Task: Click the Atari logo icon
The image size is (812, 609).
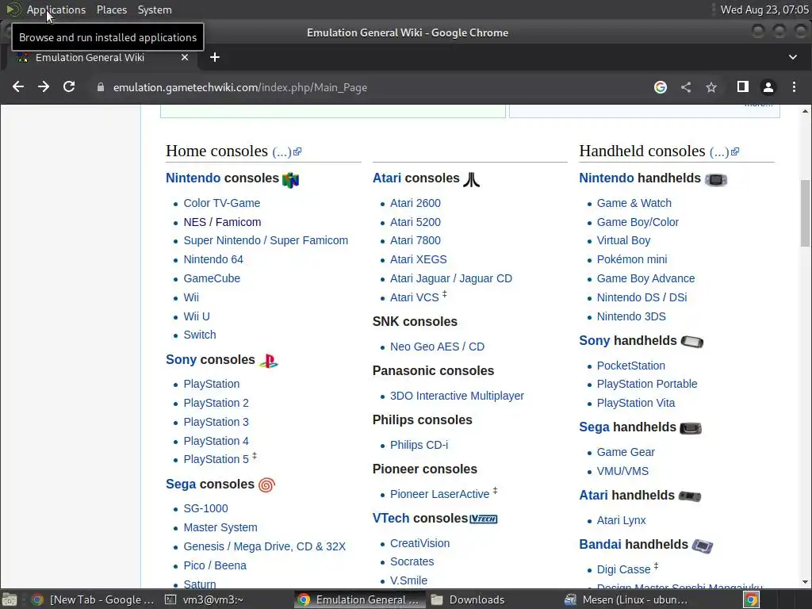Action: click(x=471, y=179)
